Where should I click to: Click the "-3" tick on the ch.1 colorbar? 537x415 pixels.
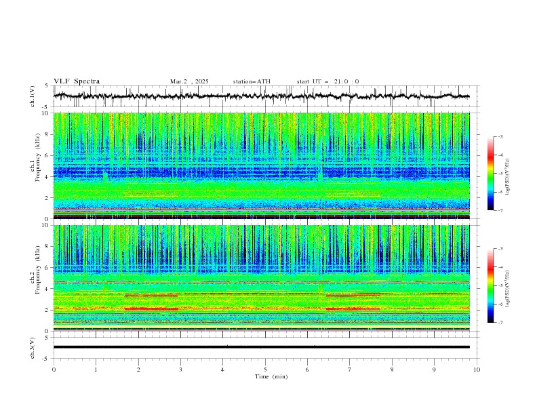[x=500, y=136]
